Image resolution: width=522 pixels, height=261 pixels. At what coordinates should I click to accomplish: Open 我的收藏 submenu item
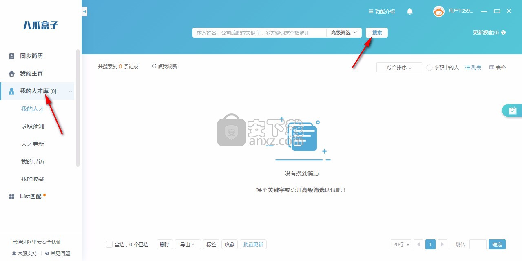pyautogui.click(x=33, y=179)
